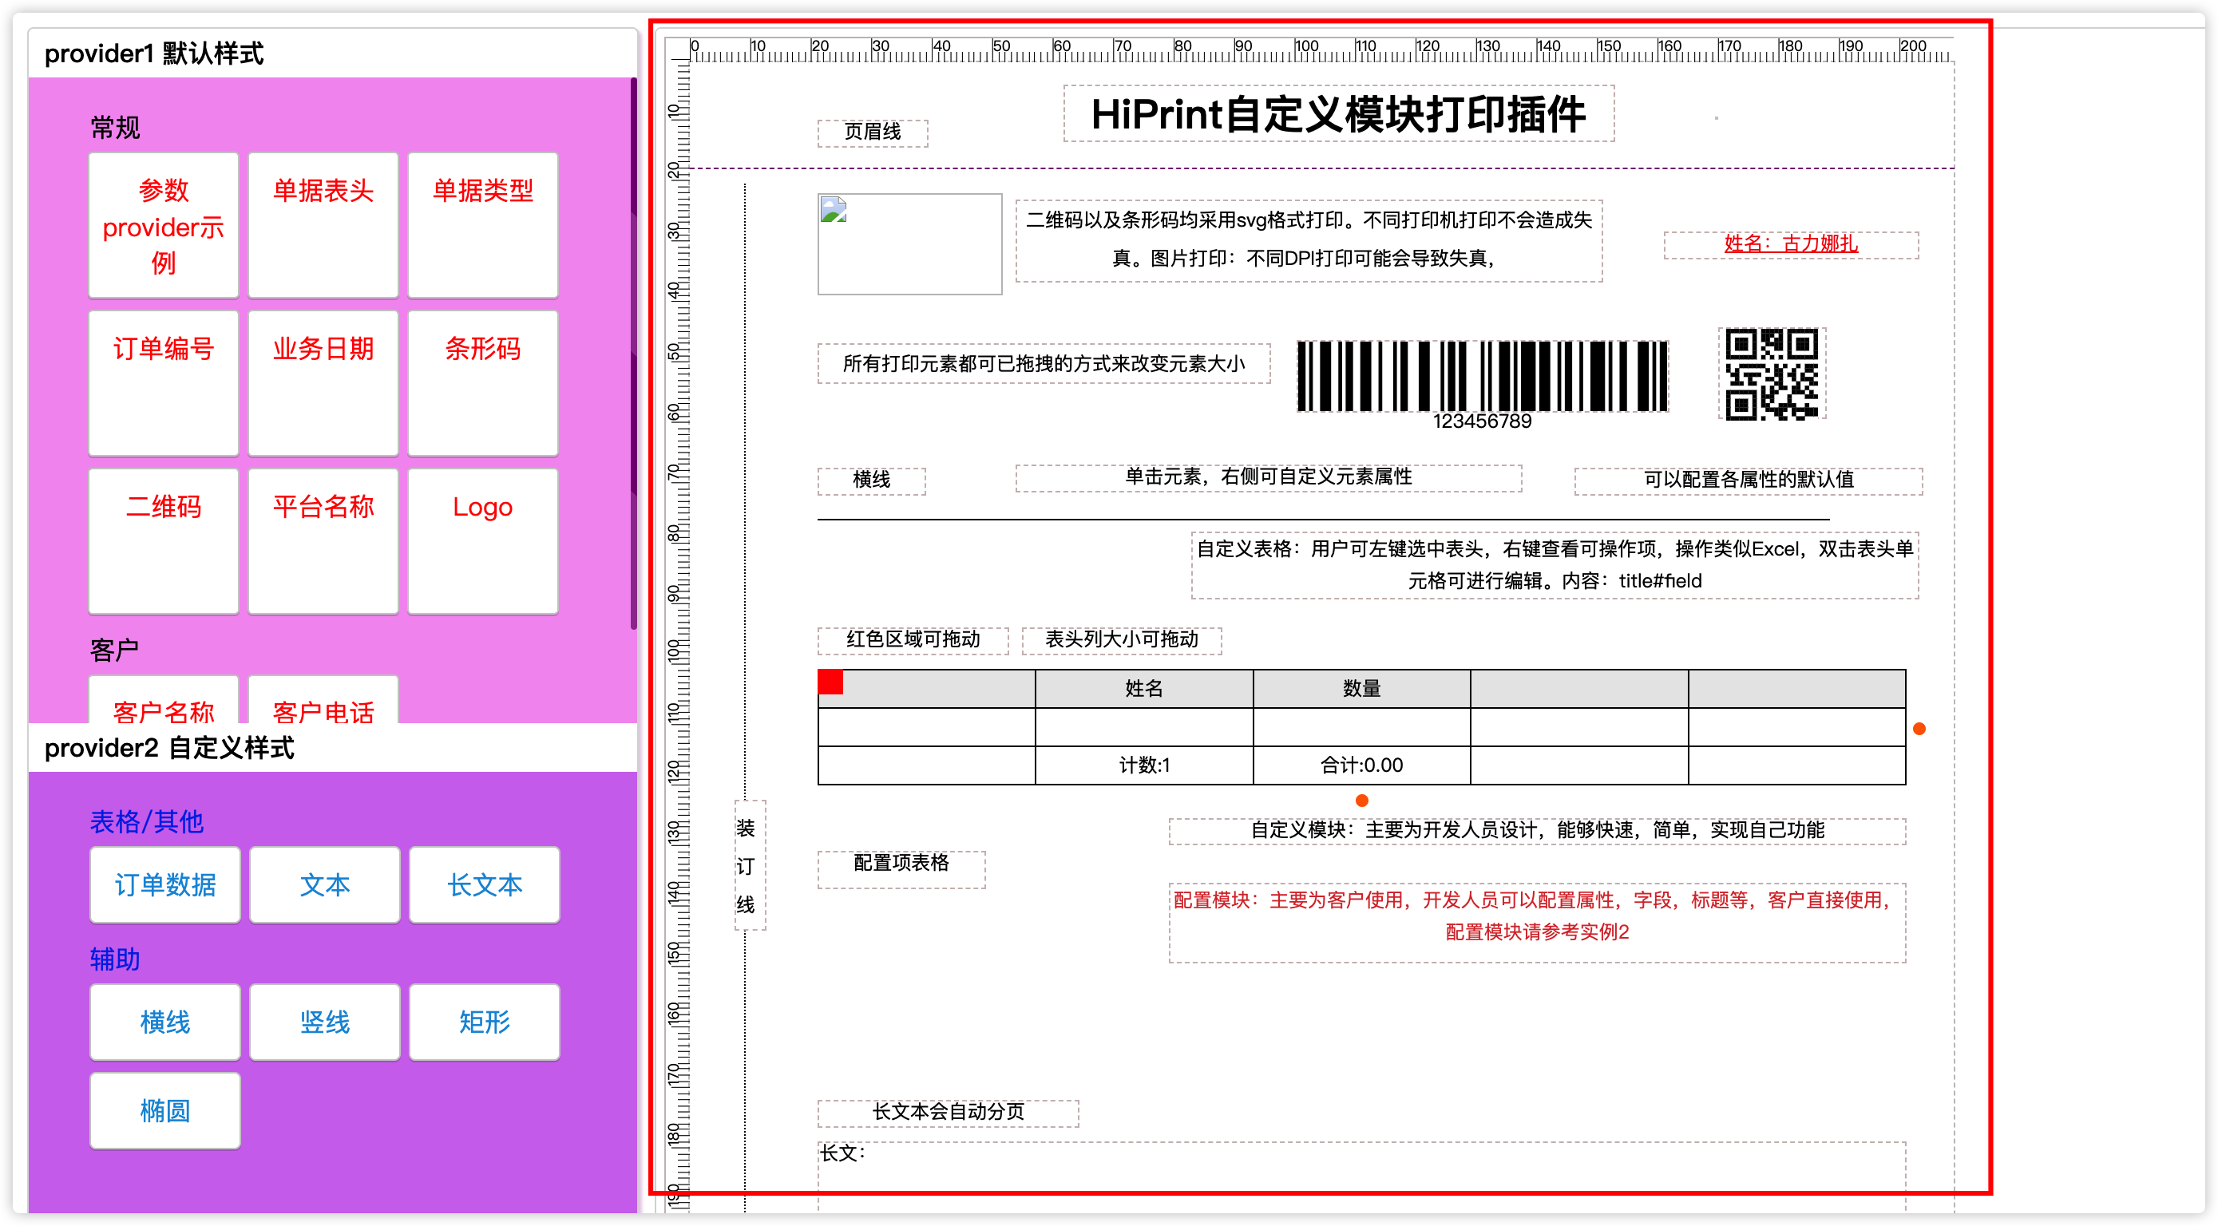The width and height of the screenshot is (2218, 1226).
Task: Select the 客户电话 tile
Action: (323, 701)
